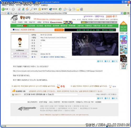This screenshot has height=128, width=131.
Task: Open the 도움말(H) Help menu
Action: point(44,5)
